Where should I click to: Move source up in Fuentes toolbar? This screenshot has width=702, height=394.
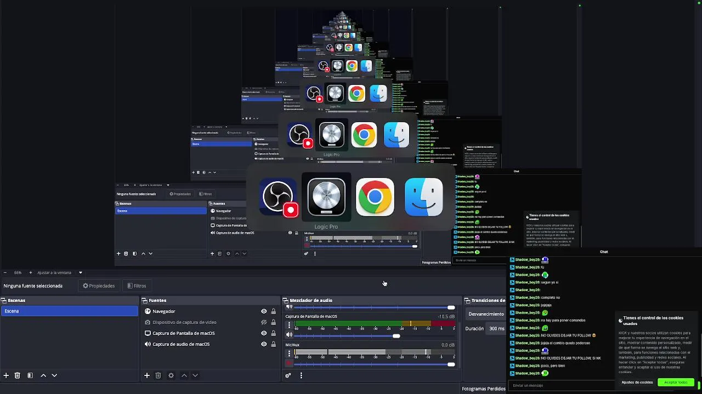(184, 375)
